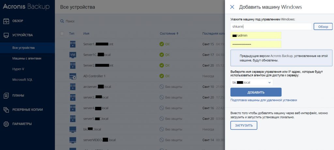Viewport: 334px width, 150px height.
Task: Click Без защиты status for server5
Action: click(174, 119)
